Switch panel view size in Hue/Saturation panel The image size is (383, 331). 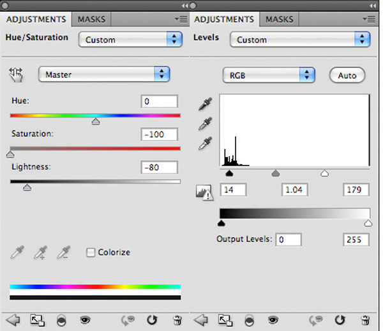pyautogui.click(x=37, y=320)
